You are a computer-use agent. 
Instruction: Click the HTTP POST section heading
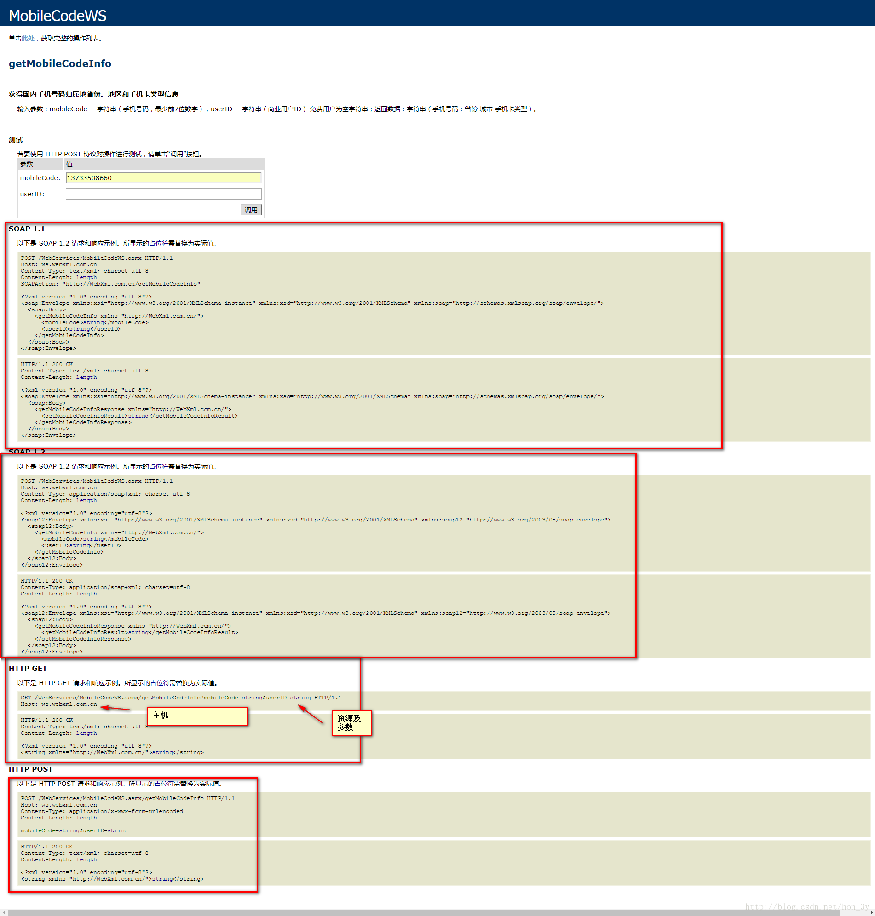[31, 769]
